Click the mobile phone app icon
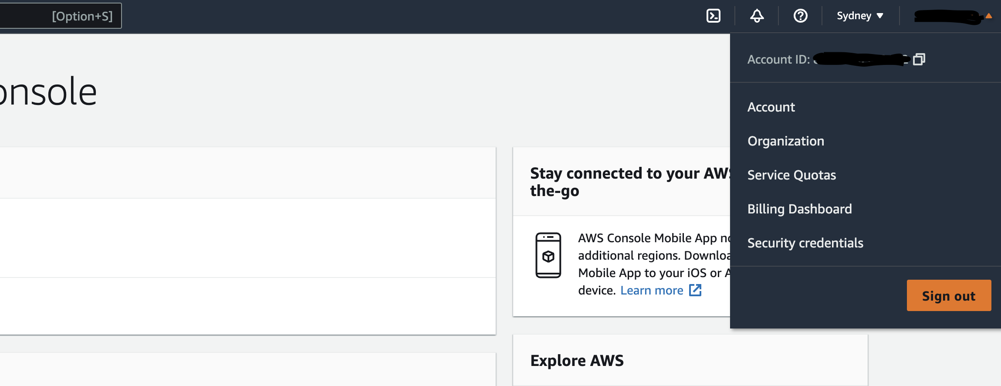 [548, 255]
